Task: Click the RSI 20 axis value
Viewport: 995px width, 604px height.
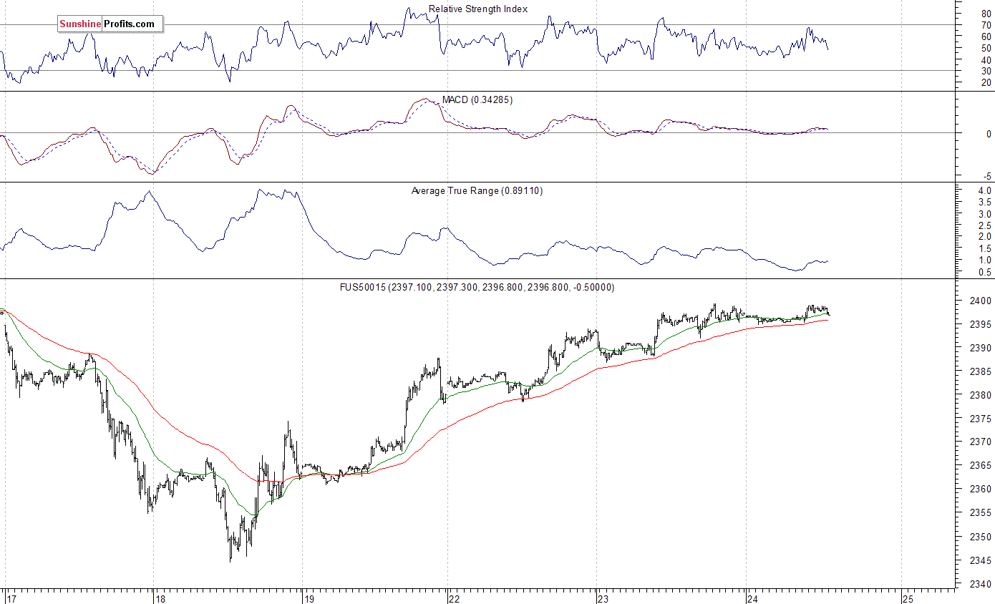Action: click(987, 83)
